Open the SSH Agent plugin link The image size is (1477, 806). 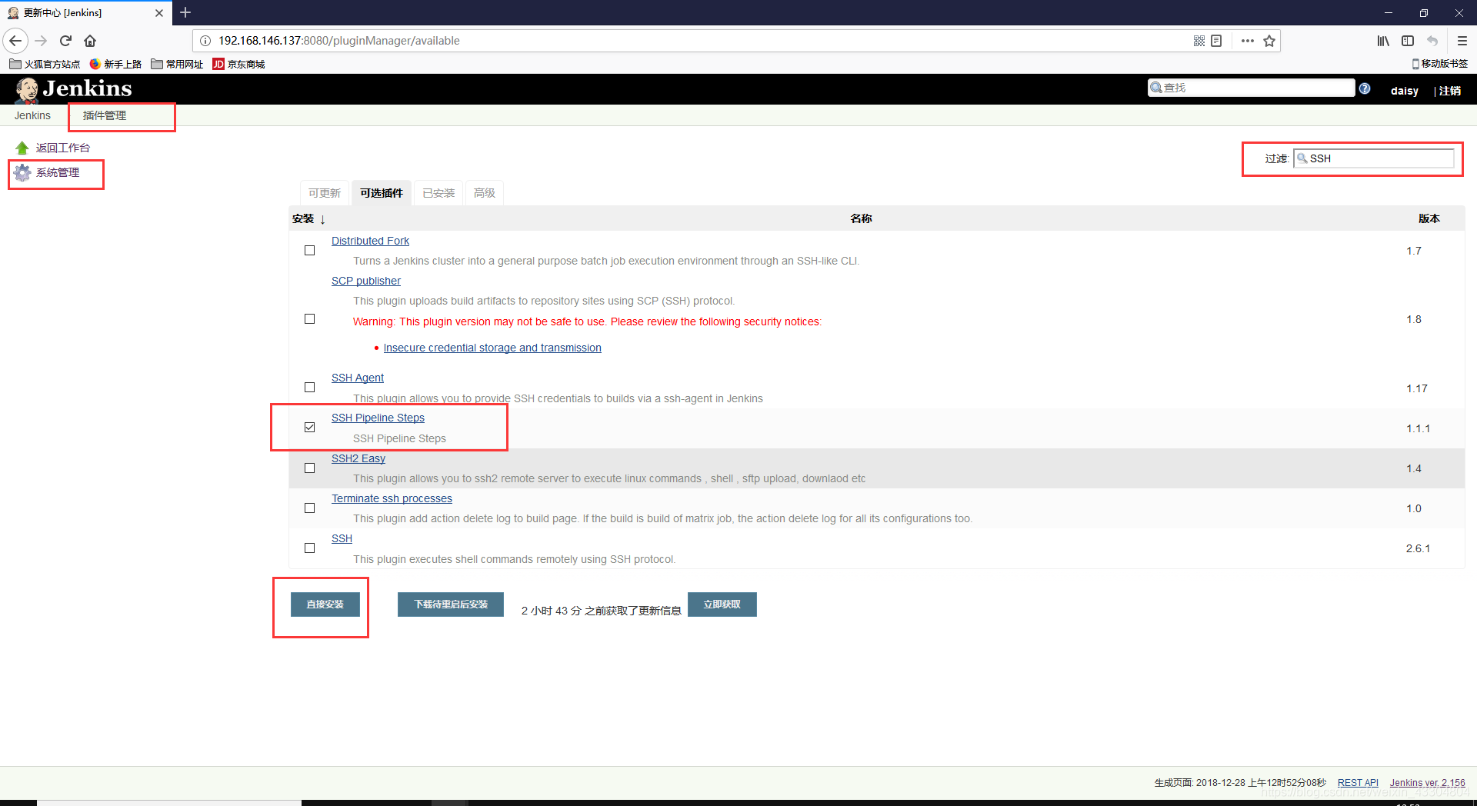(x=358, y=378)
